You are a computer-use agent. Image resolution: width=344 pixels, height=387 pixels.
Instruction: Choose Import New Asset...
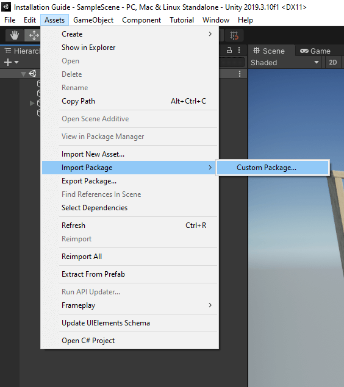[130, 154]
